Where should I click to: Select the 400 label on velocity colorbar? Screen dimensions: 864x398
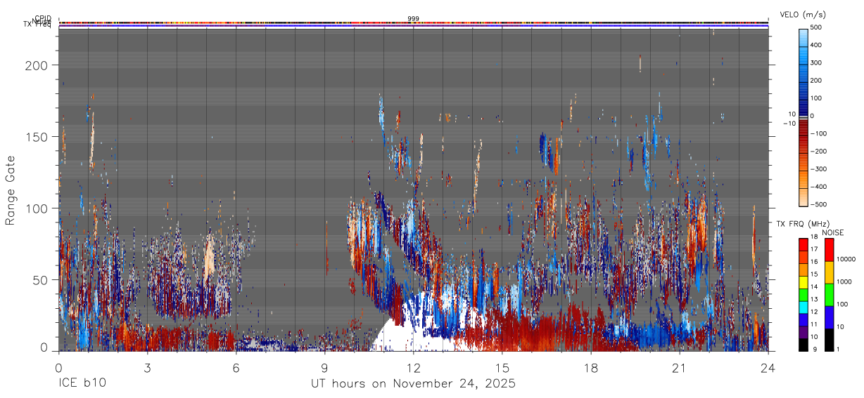[x=818, y=46]
